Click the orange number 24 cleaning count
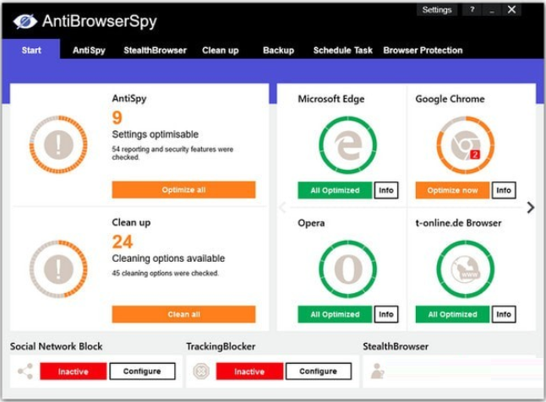This screenshot has width=546, height=402. [x=123, y=242]
